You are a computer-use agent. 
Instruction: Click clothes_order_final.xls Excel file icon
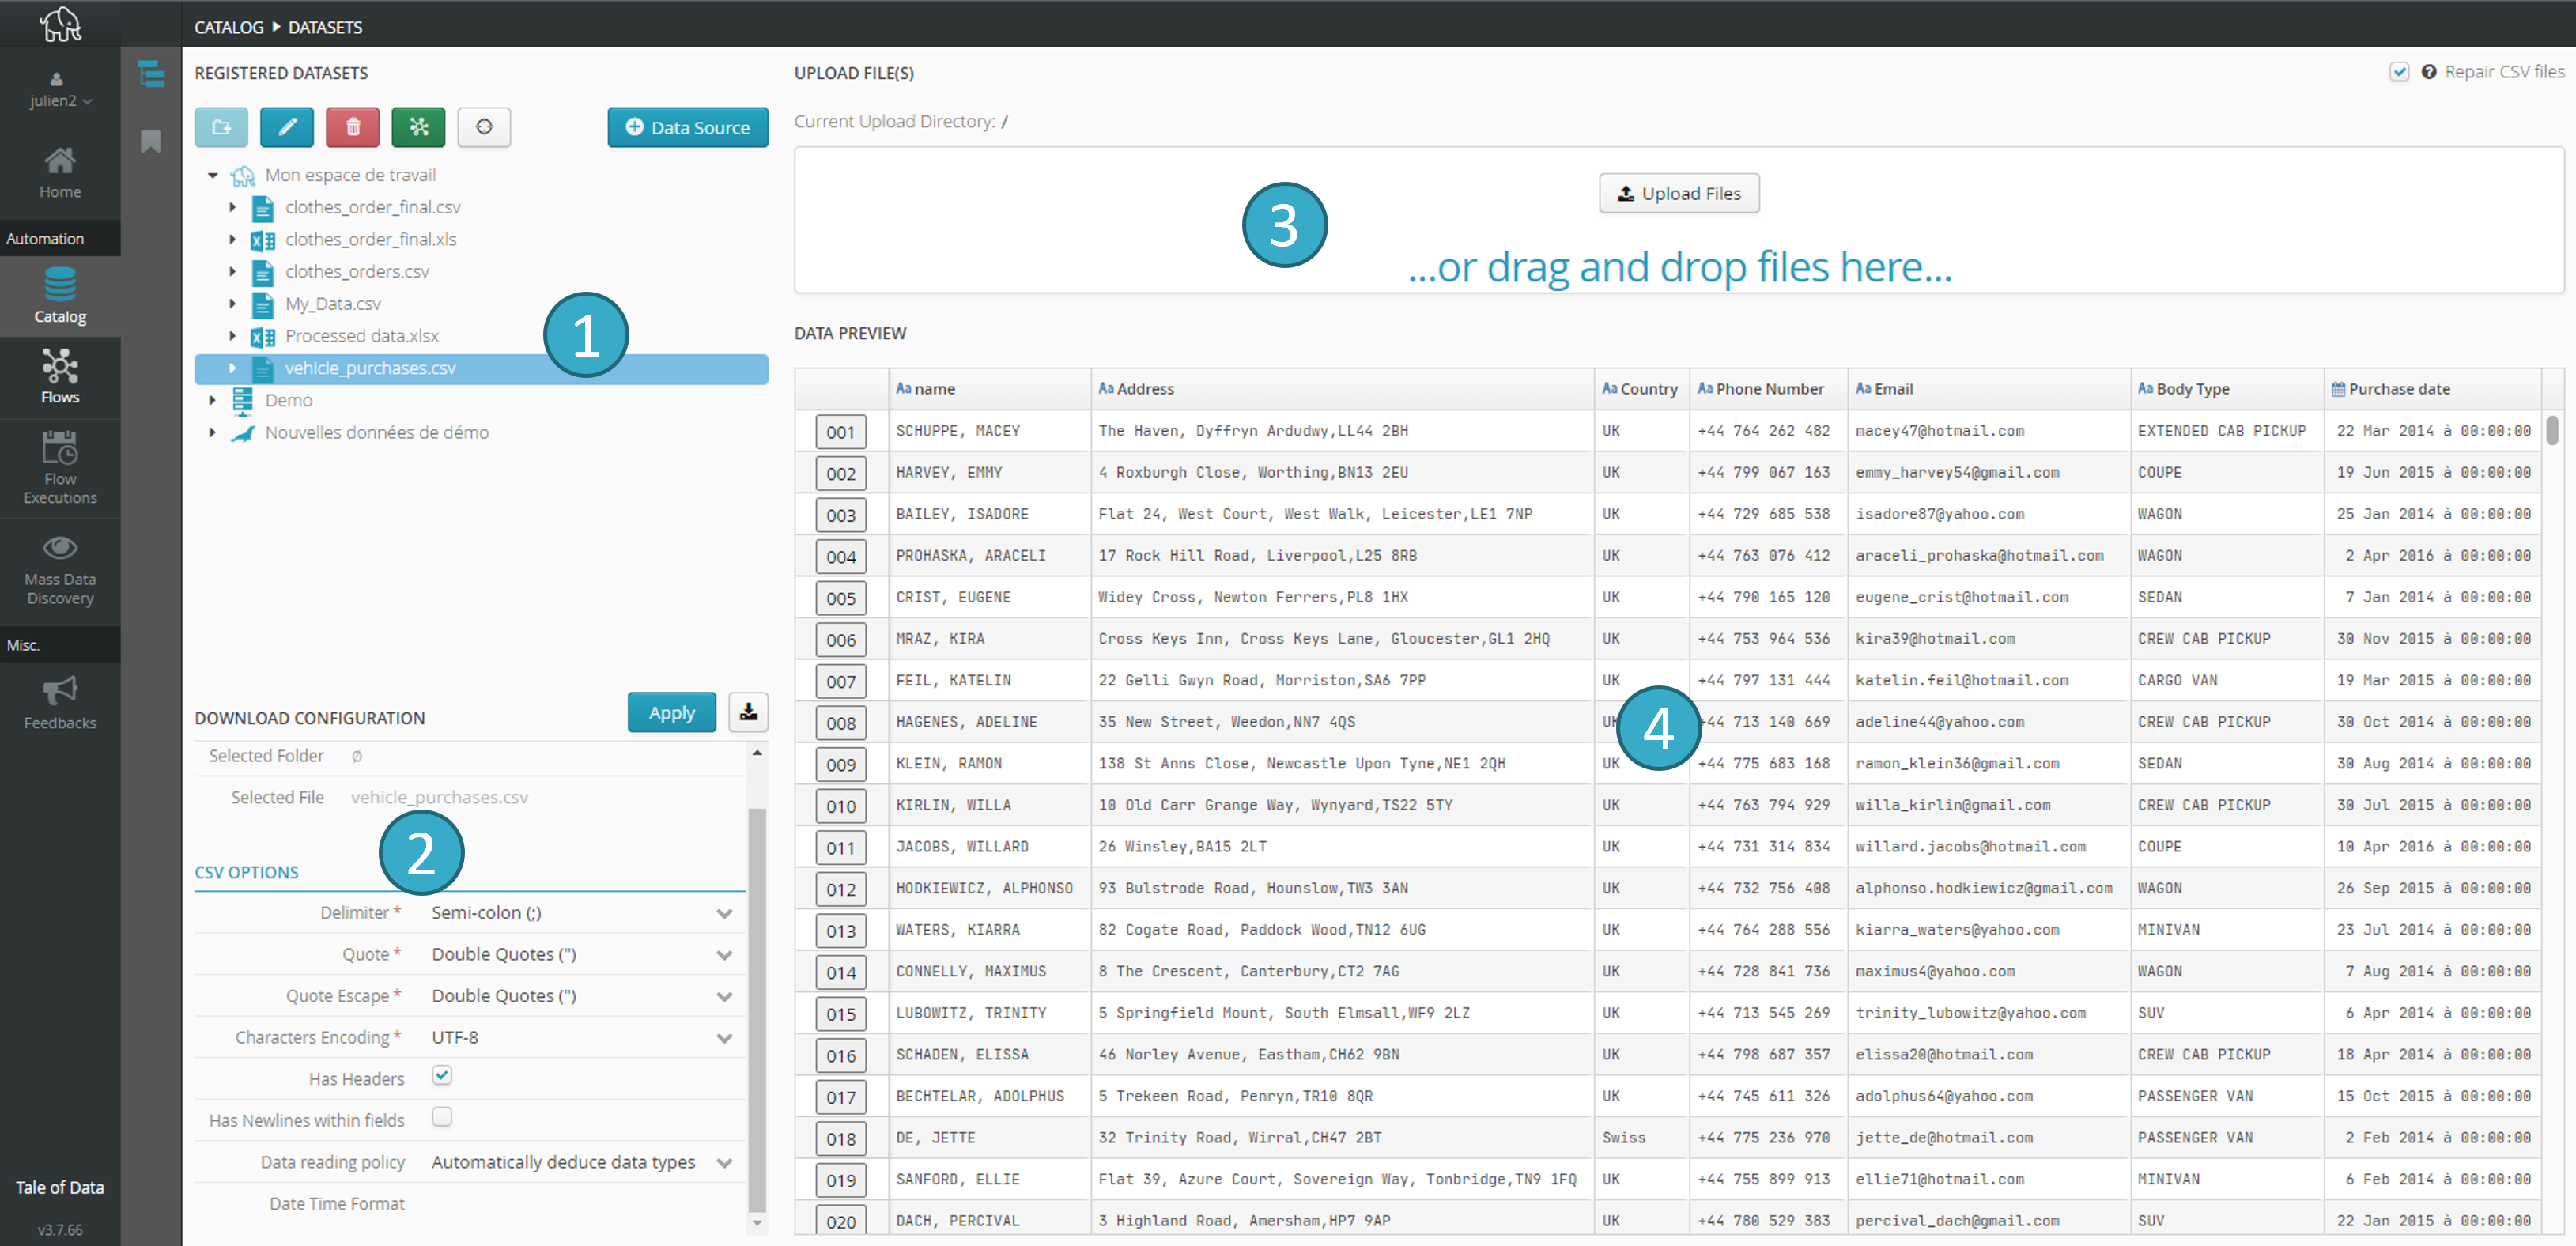263,240
